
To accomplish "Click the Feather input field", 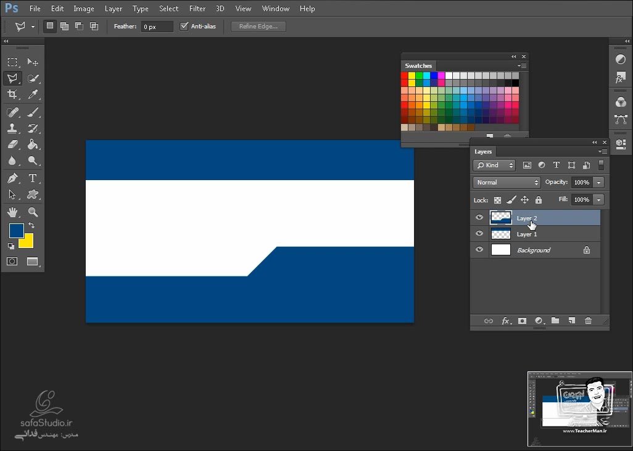I will click(157, 27).
